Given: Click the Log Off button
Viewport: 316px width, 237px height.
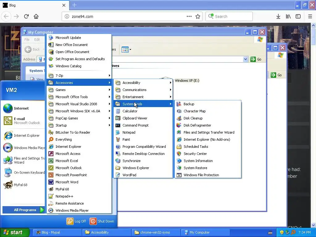Looking at the screenshot, I should [x=77, y=221].
